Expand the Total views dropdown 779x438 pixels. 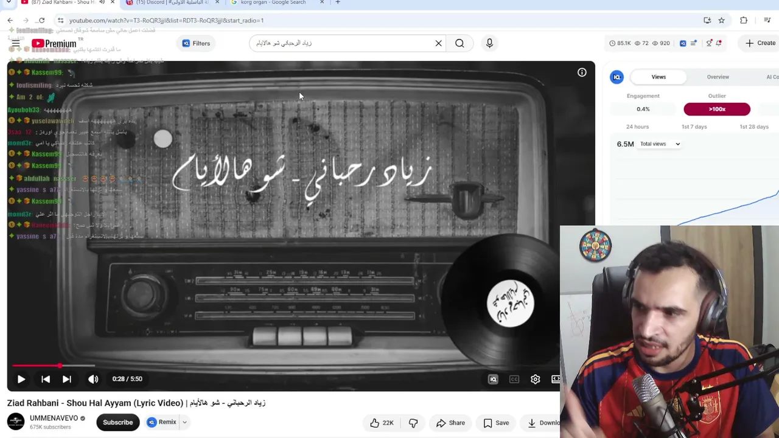point(660,144)
